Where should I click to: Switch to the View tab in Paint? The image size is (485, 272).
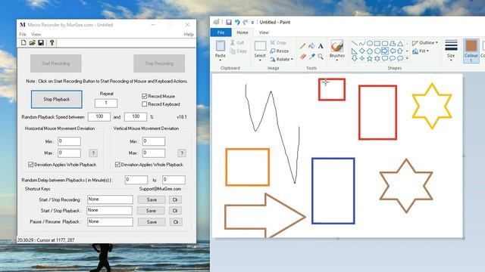click(264, 32)
